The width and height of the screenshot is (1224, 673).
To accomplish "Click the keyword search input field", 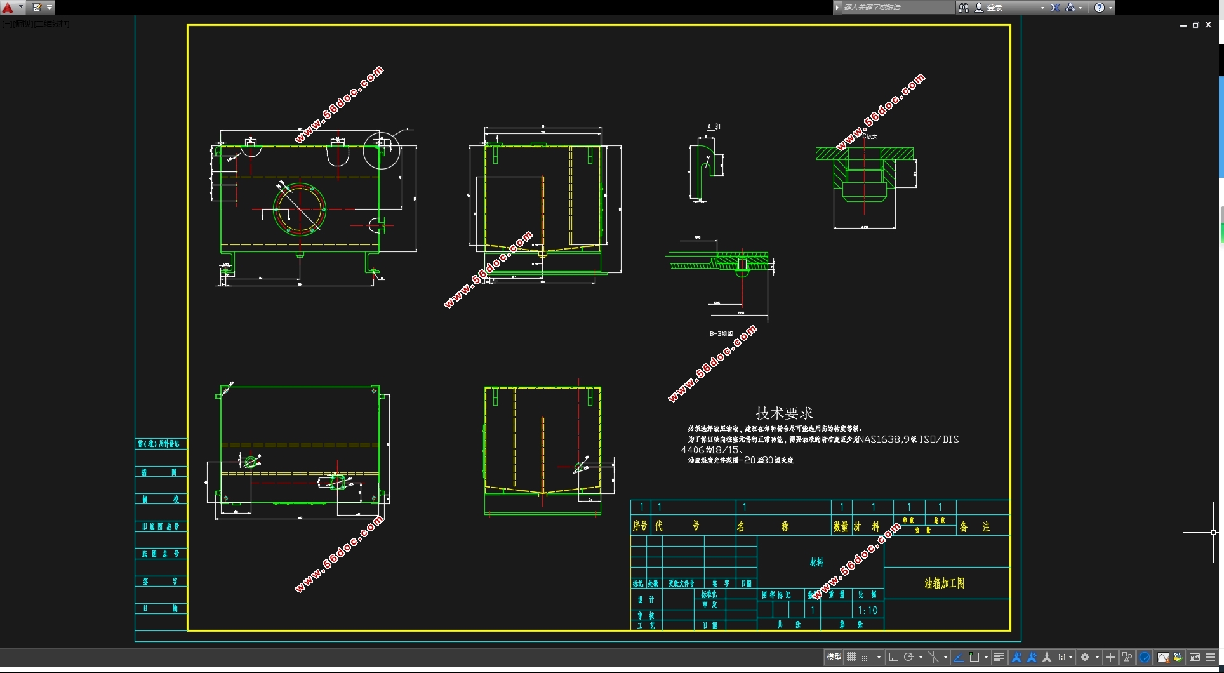I will tap(896, 8).
